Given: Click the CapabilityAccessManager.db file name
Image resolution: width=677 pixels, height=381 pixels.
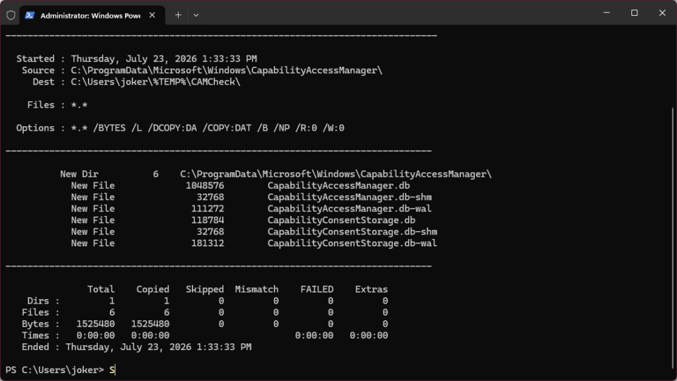Looking at the screenshot, I should pyautogui.click(x=338, y=186).
